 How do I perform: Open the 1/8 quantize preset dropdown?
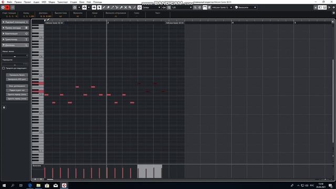tap(182, 7)
